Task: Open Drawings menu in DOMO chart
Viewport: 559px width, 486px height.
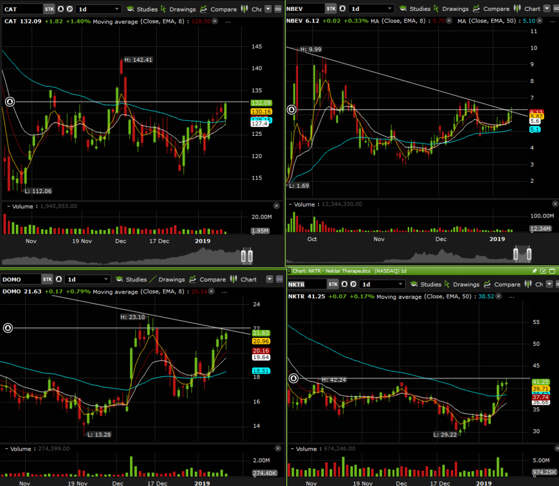Action: (167, 279)
